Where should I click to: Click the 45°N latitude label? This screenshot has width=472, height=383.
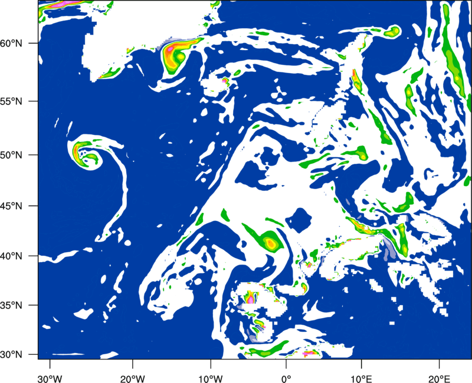pos(11,206)
